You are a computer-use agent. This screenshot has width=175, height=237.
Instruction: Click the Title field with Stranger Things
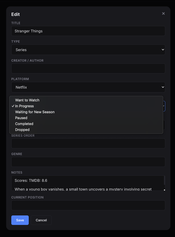pyautogui.click(x=88, y=31)
